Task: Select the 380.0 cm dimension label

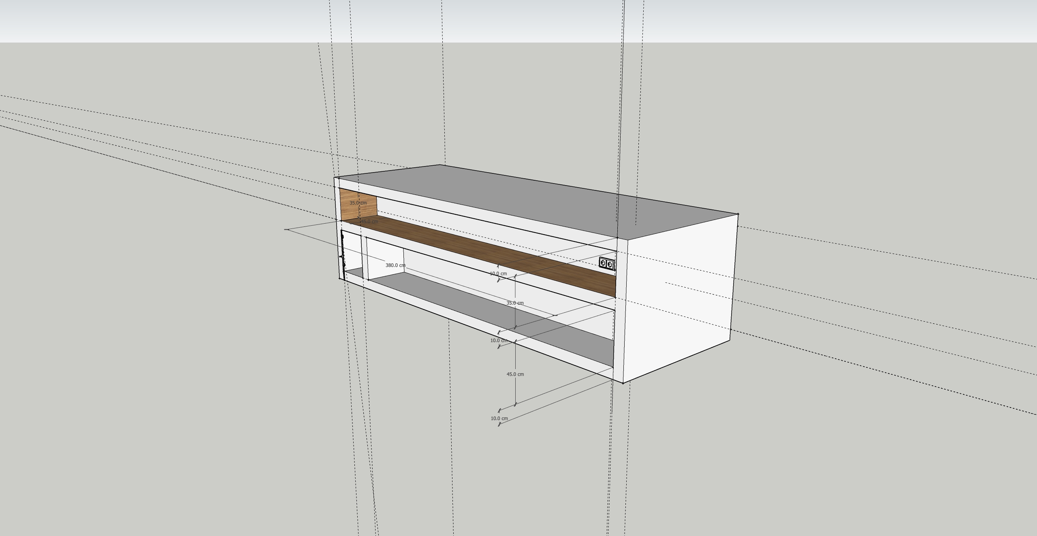Action: pyautogui.click(x=395, y=265)
